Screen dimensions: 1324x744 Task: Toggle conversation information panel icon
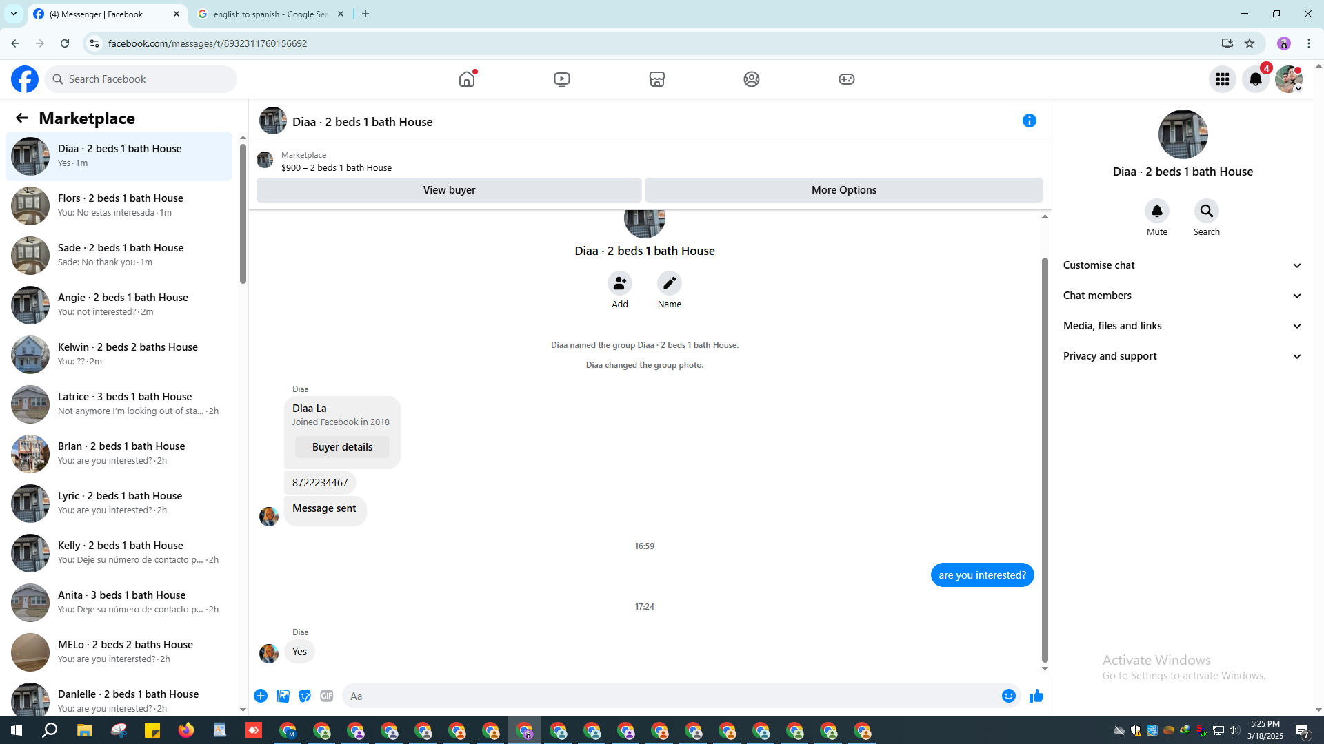pyautogui.click(x=1029, y=121)
